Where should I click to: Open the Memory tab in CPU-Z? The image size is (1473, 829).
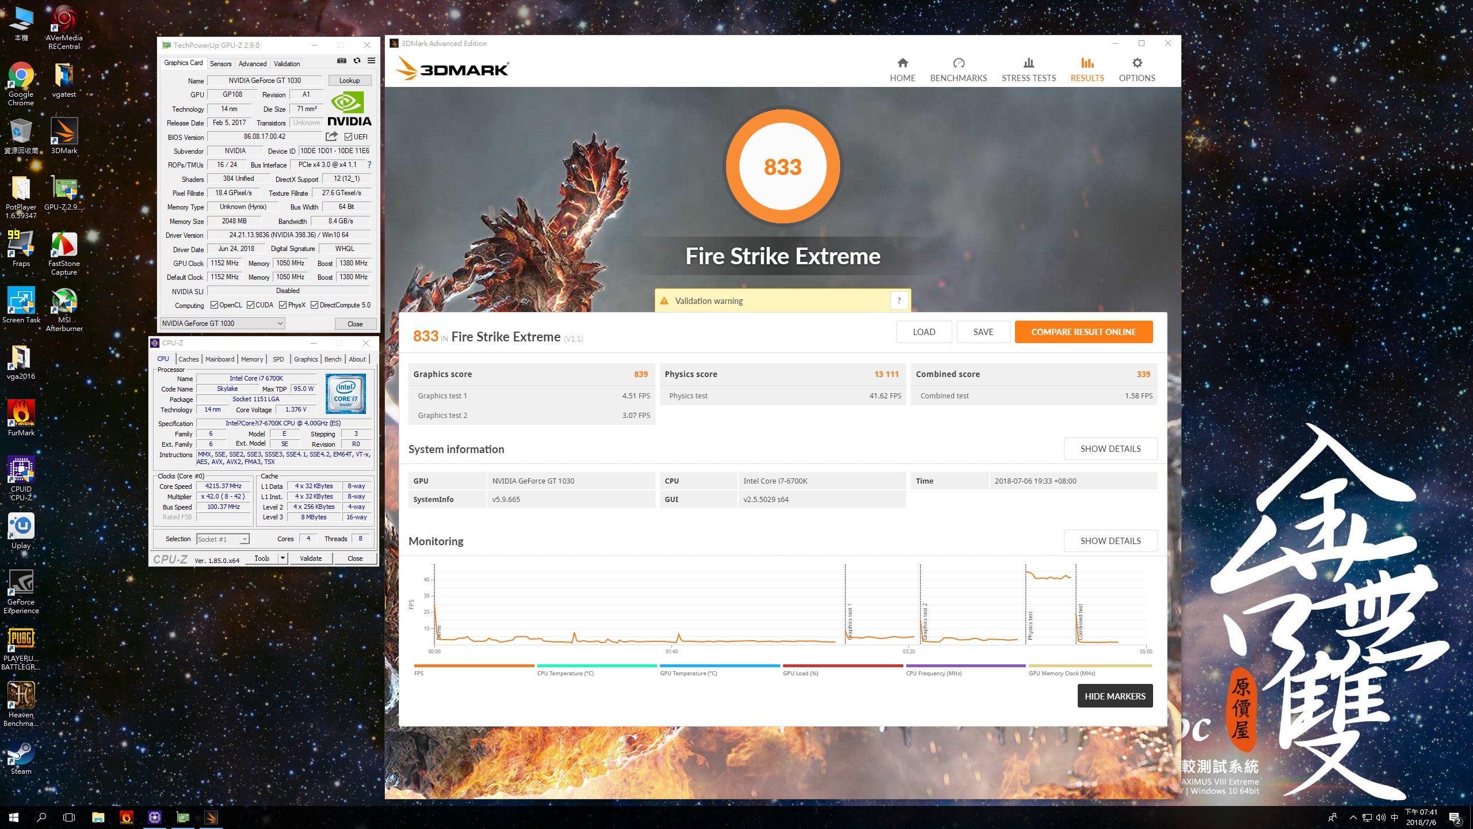[252, 359]
